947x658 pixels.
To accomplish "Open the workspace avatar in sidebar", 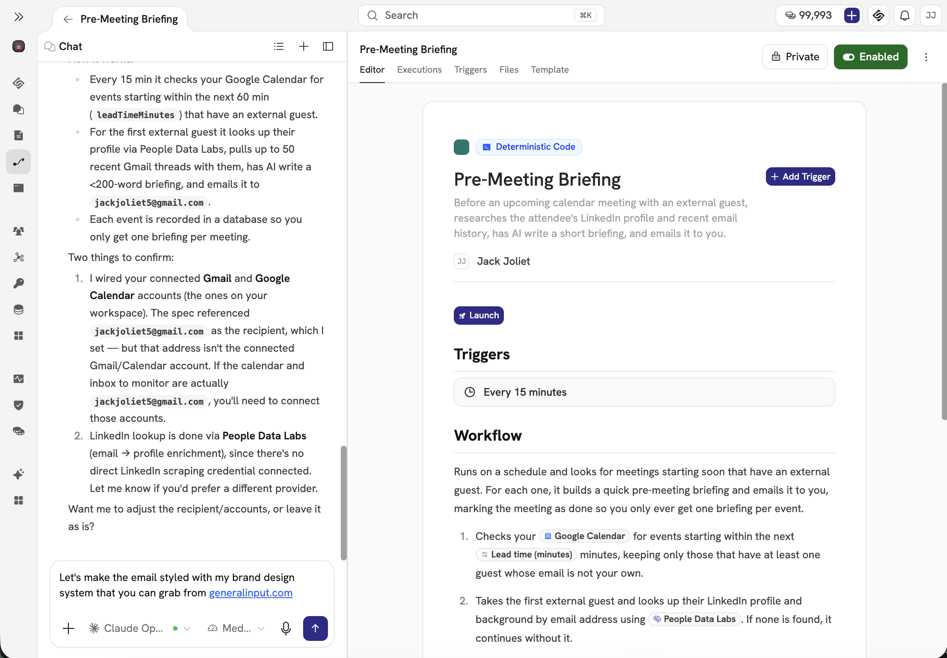I will [18, 46].
